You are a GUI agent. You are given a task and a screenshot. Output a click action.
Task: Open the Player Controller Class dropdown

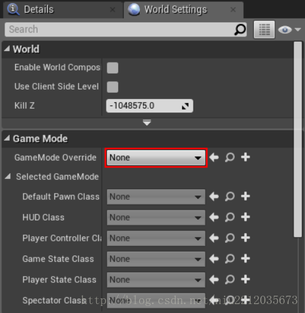156,238
